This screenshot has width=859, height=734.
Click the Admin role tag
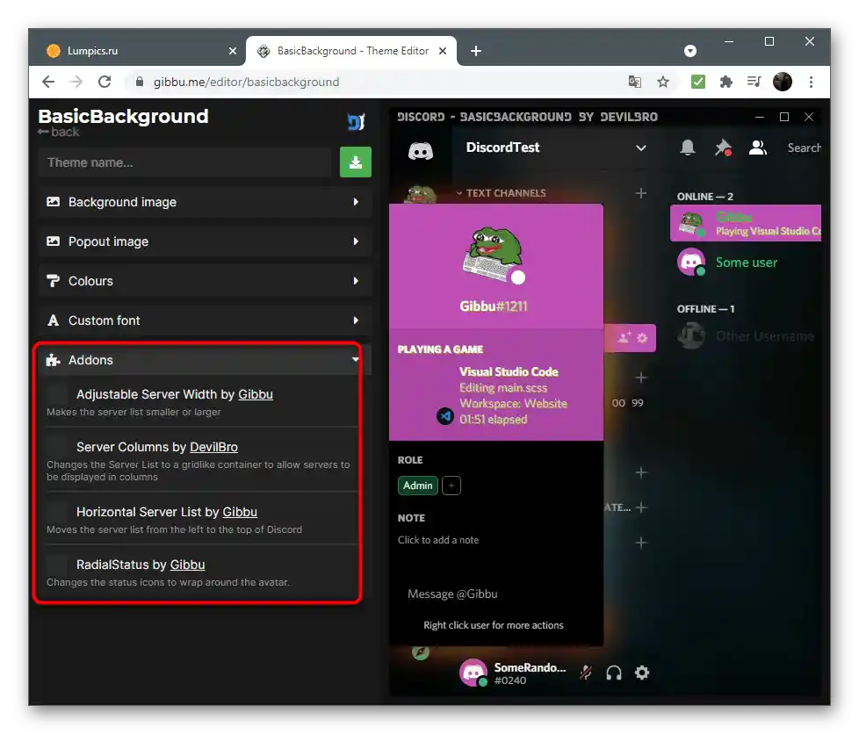click(x=417, y=486)
